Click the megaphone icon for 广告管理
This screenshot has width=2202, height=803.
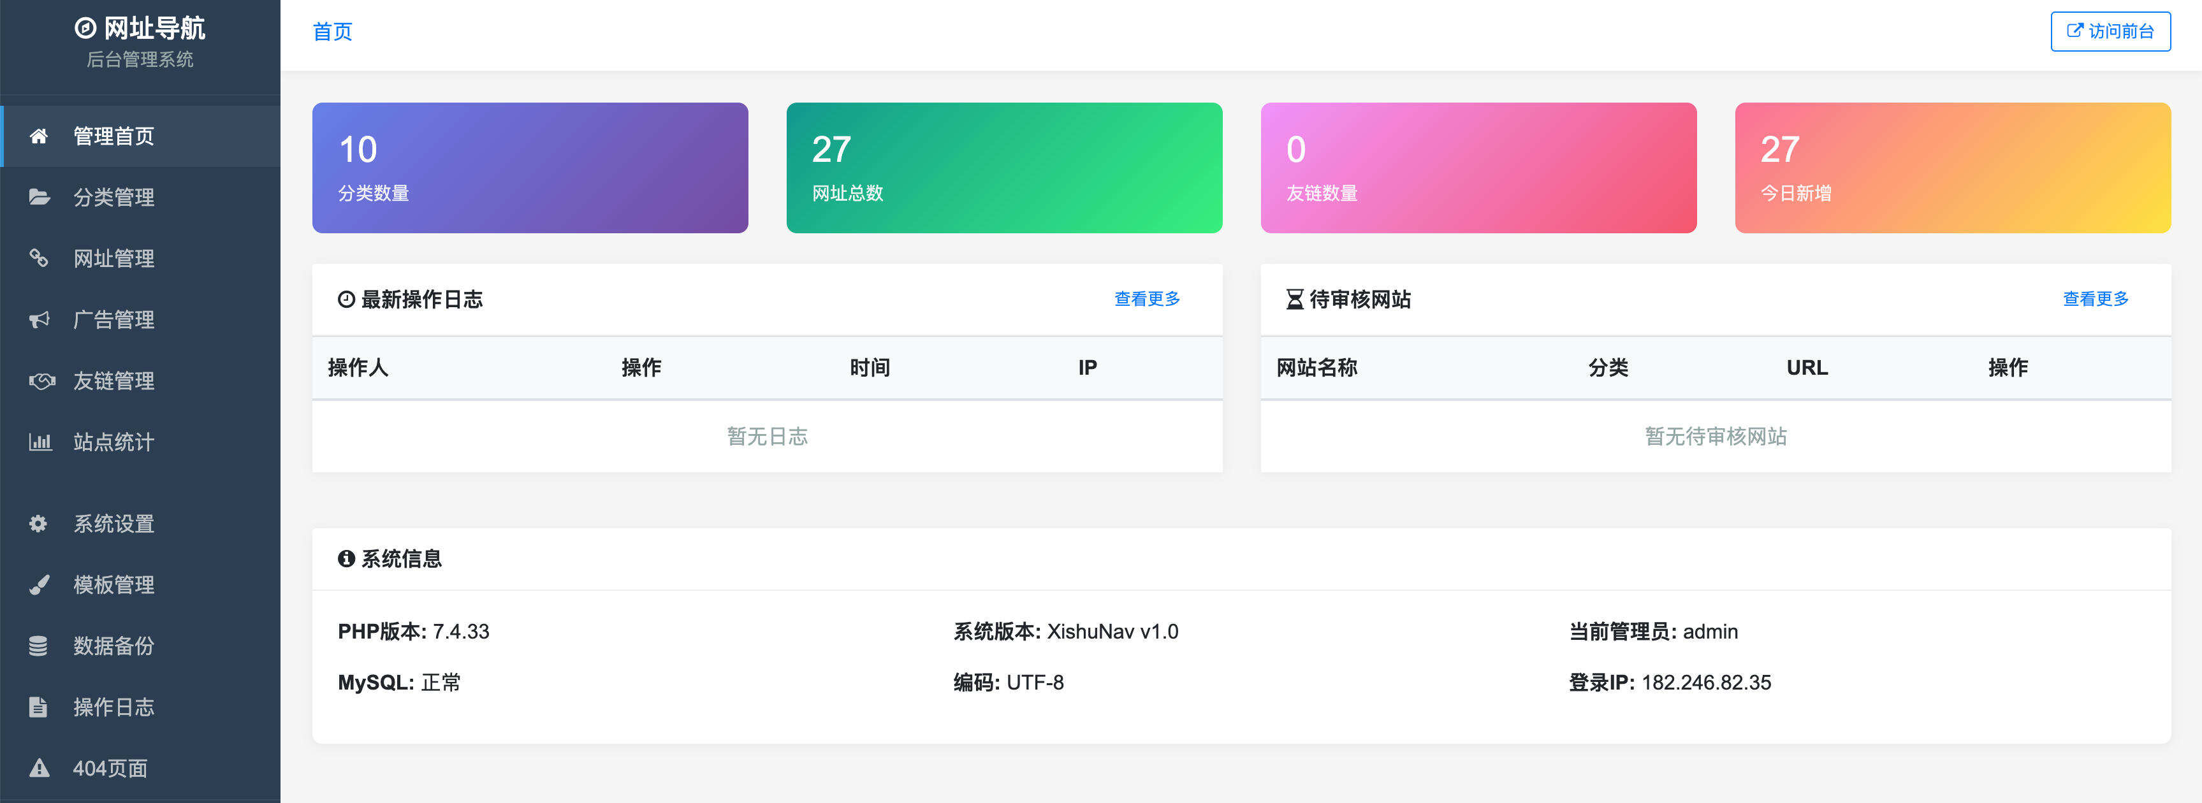tap(40, 319)
